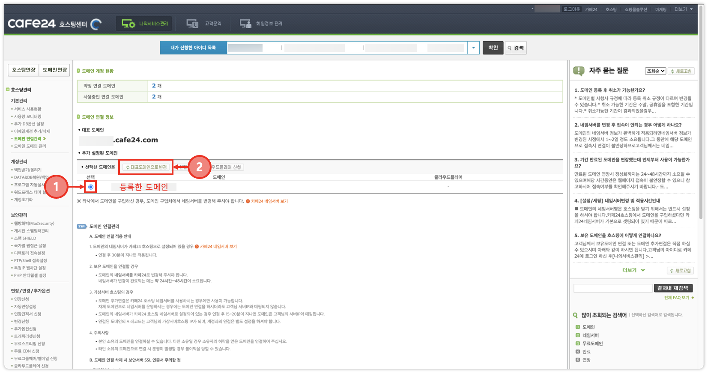Open 디렉토리 접속설정 in sidebar
The width and height of the screenshot is (708, 373).
tap(29, 253)
